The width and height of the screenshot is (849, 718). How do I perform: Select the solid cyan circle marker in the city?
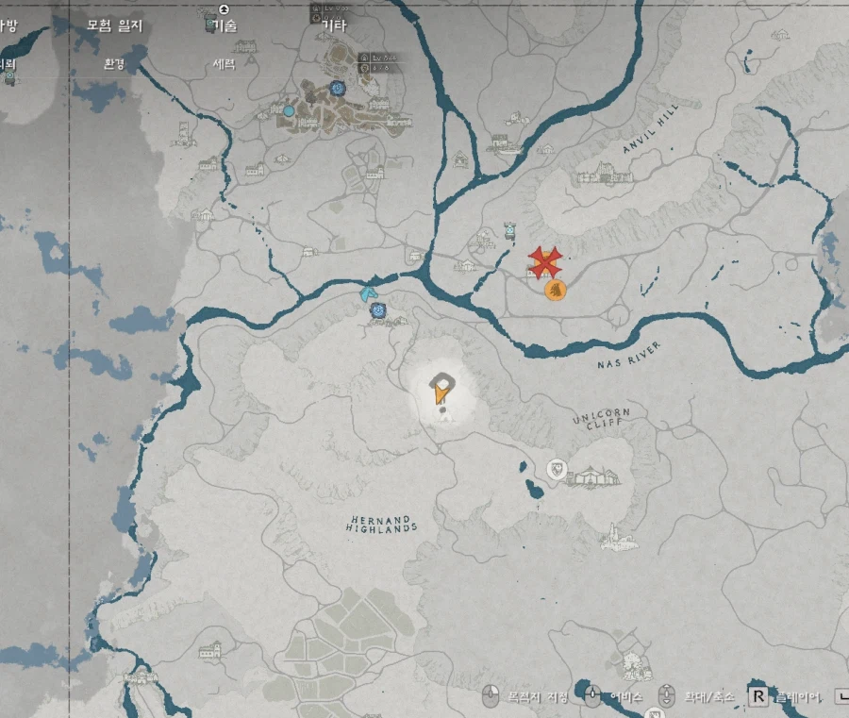pyautogui.click(x=289, y=111)
